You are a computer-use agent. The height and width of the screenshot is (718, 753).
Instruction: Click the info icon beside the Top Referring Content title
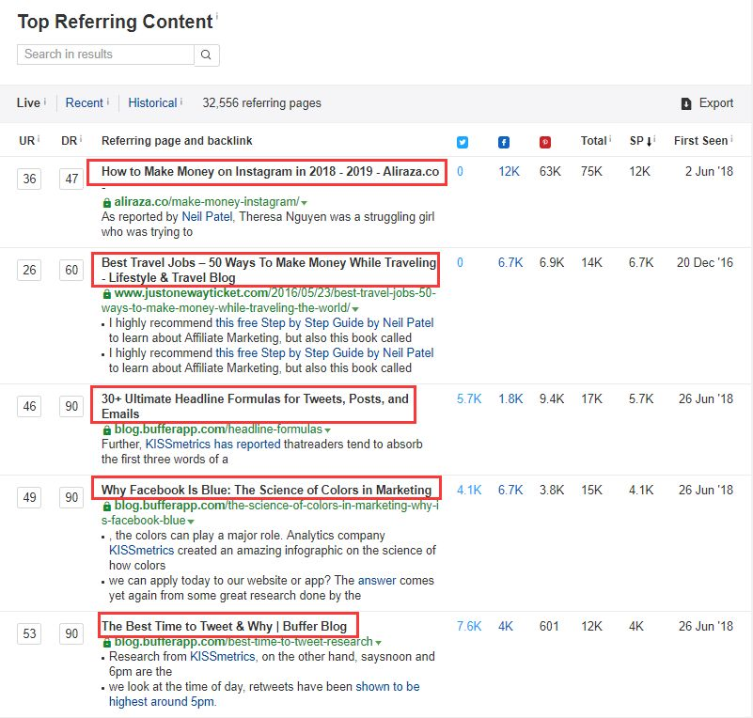(x=216, y=17)
